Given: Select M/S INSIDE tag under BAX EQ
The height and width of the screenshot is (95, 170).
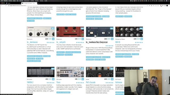Looking at the screenshot, I should pyautogui.click(x=135, y=54).
